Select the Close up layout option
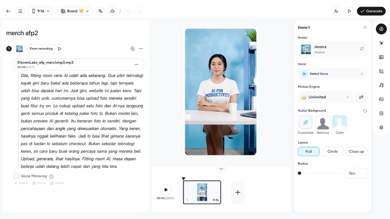 (356, 151)
